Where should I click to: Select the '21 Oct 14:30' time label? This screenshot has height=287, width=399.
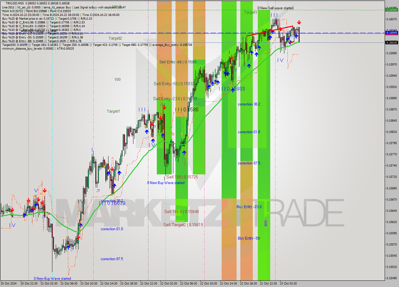[109, 284]
